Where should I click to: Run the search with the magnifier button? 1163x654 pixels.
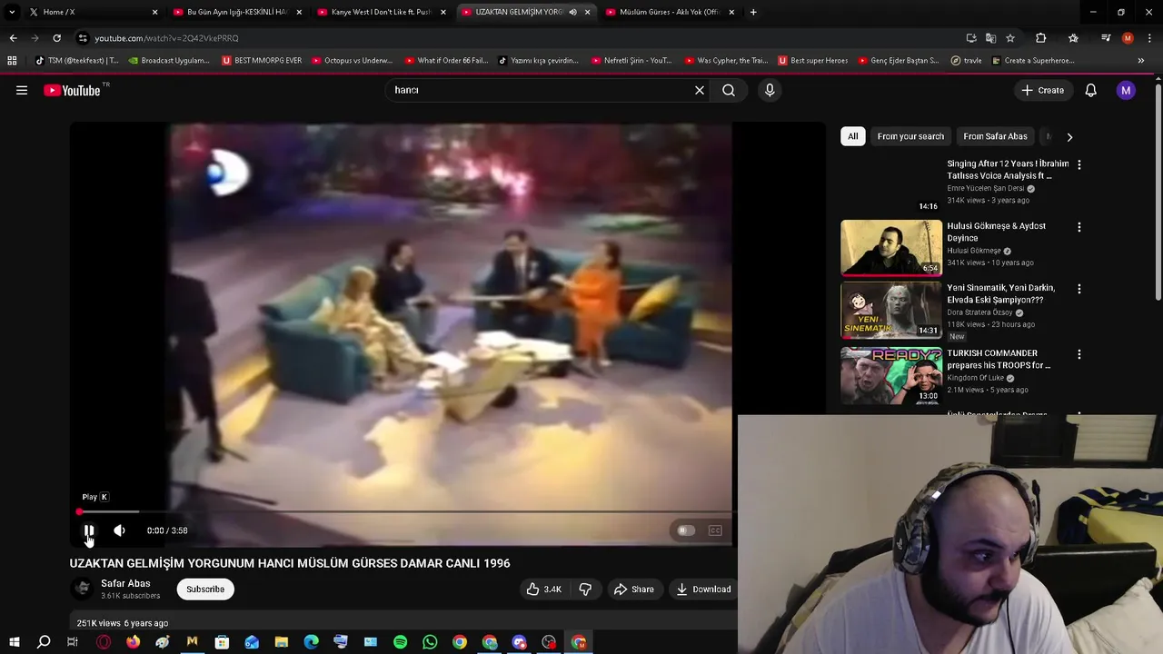tap(729, 90)
